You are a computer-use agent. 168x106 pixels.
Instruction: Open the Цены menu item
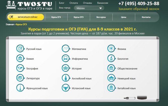(x=124, y=17)
